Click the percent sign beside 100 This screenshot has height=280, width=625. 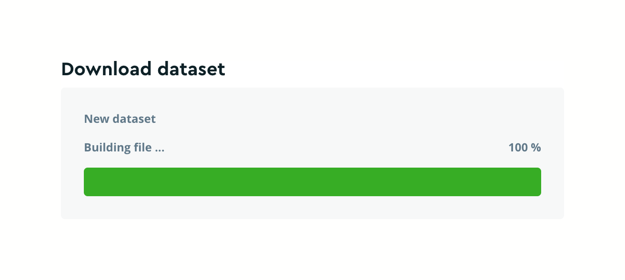tap(536, 148)
